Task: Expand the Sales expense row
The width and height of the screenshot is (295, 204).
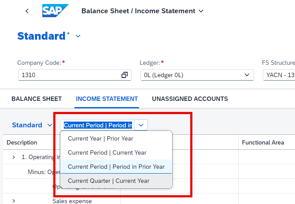Action: [14, 201]
